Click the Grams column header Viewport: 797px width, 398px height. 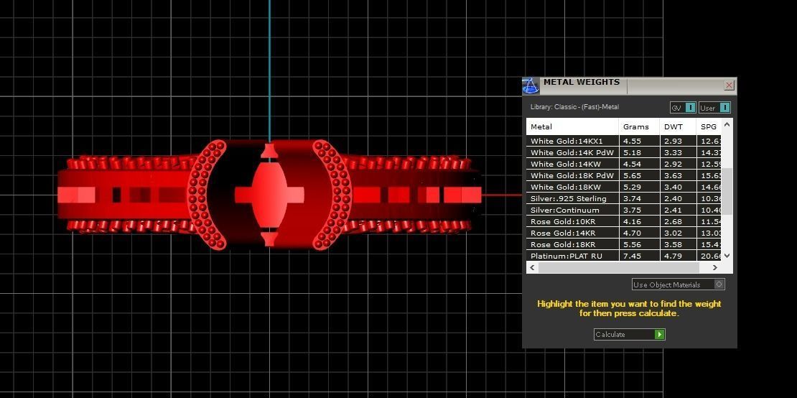[640, 126]
